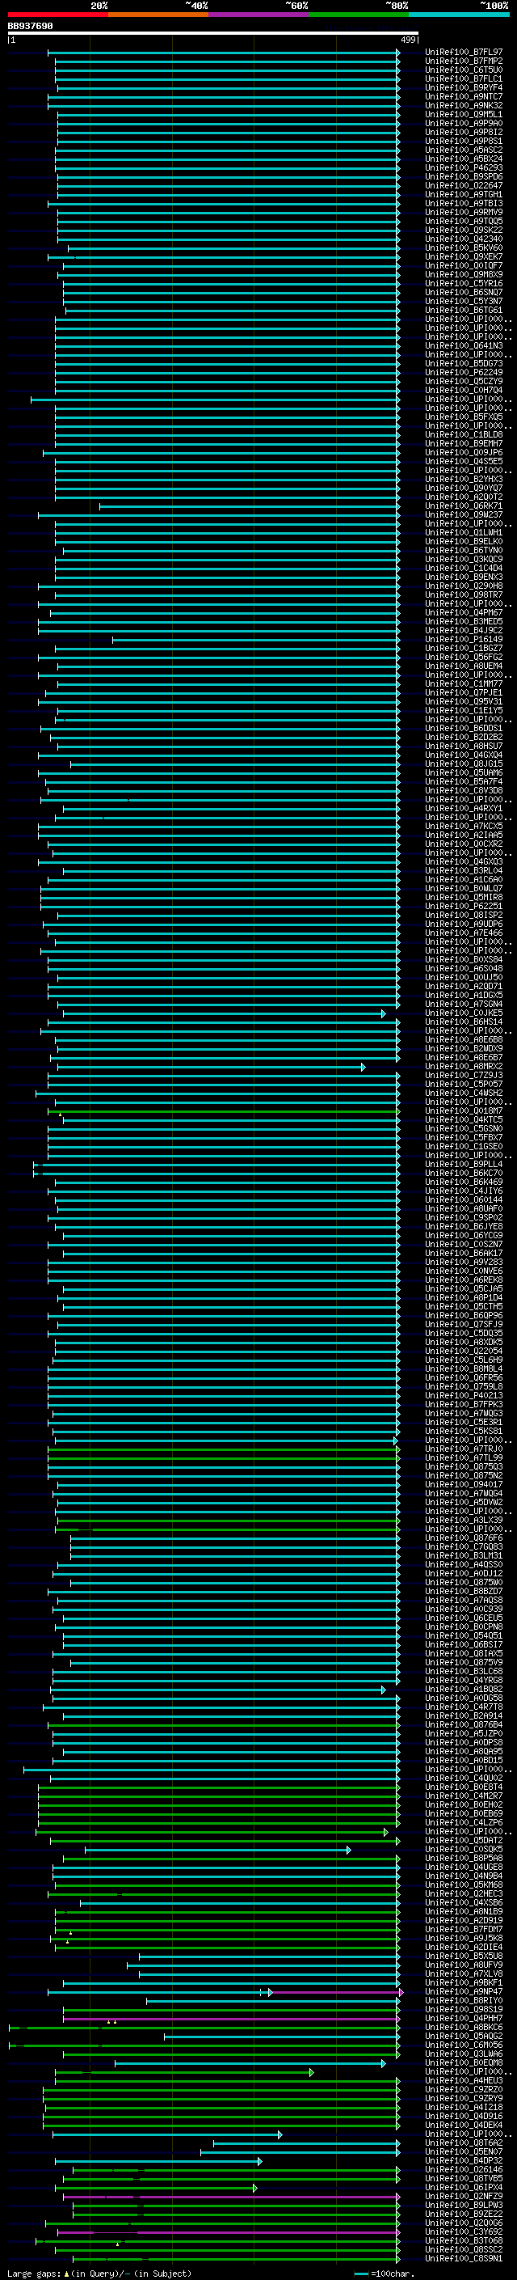Select the cyan 100% identity legend segment

459,15
